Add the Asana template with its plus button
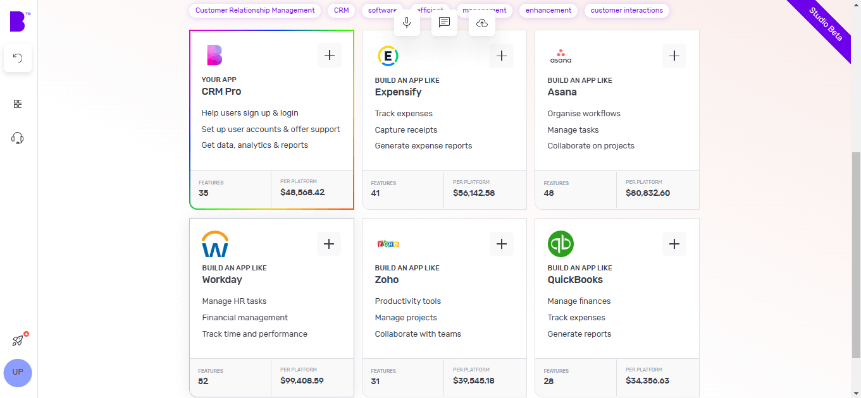The height and width of the screenshot is (398, 861). 674,56
